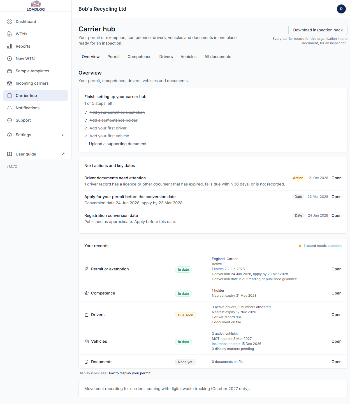Click the 1 record needs attention notice

320,246
